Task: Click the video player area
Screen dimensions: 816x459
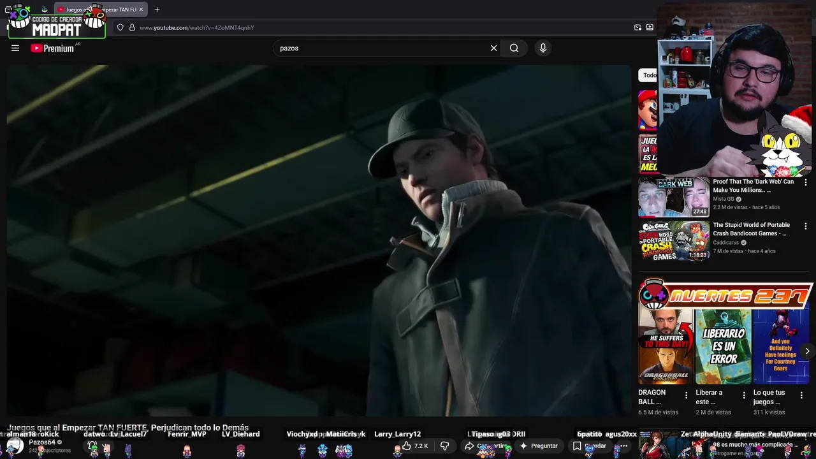Action: [319, 240]
